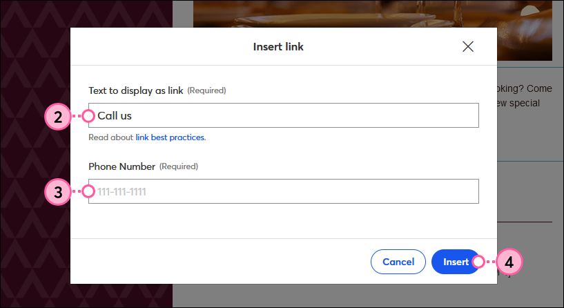Focus the Text to display as link field
The height and width of the screenshot is (308, 564).
click(x=284, y=115)
